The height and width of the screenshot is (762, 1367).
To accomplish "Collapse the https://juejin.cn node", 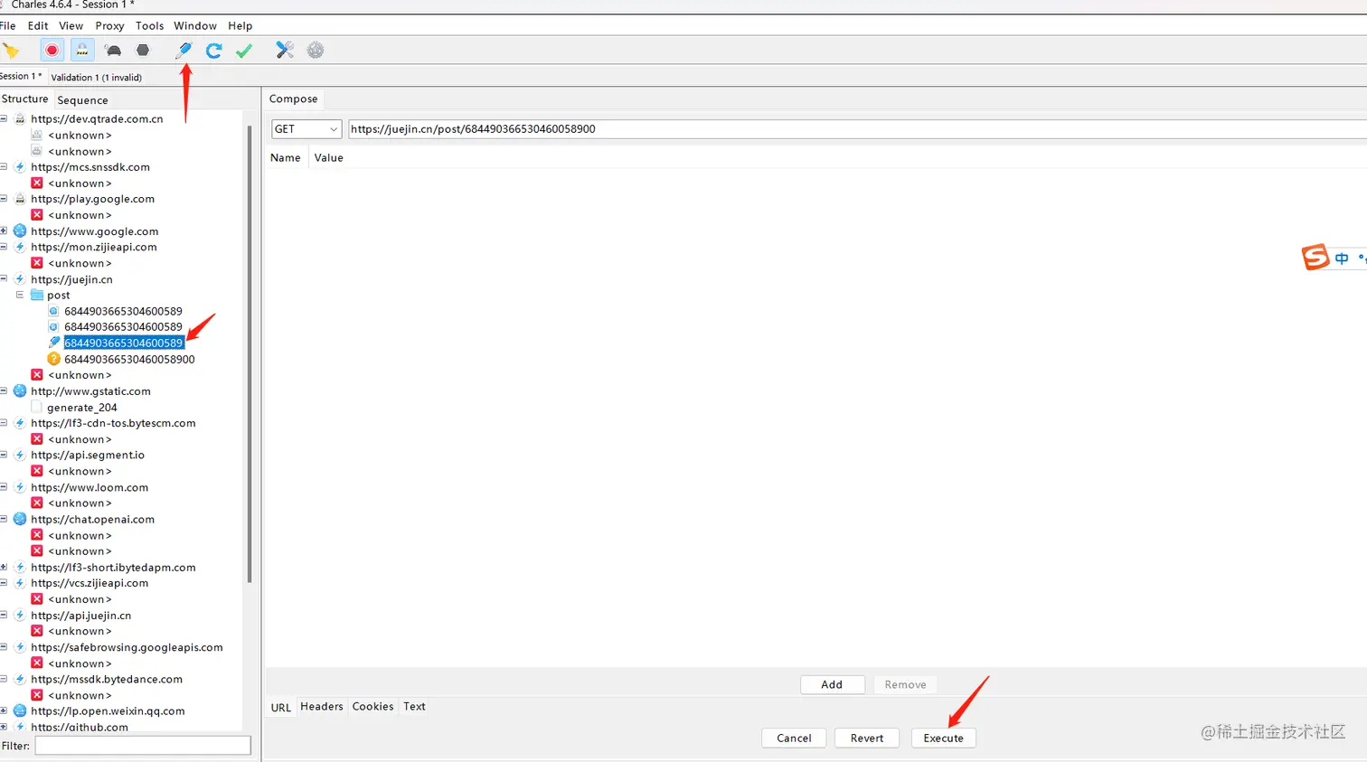I will [x=4, y=278].
